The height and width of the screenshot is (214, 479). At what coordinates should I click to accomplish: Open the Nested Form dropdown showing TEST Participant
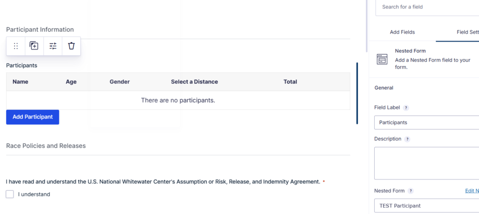click(x=426, y=206)
